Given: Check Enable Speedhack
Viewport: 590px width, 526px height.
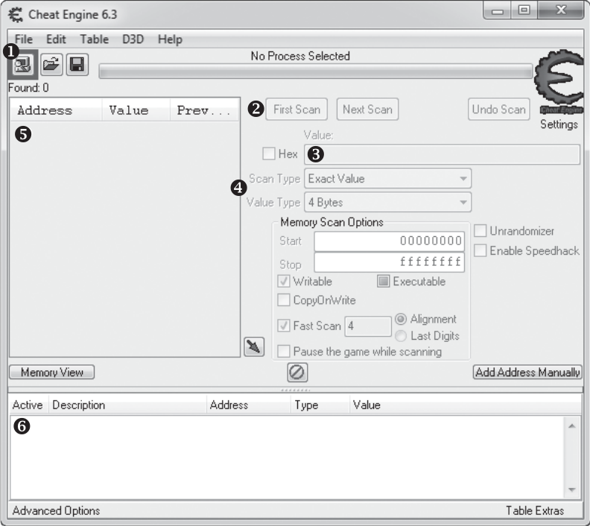Looking at the screenshot, I should [x=480, y=250].
